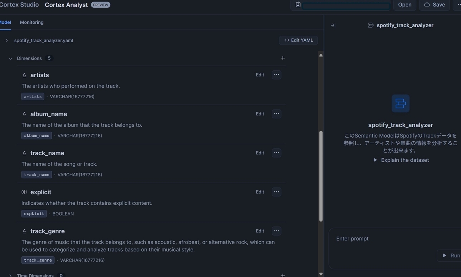The image size is (461, 277).
Task: Open the more options menu for artists
Action: [x=277, y=75]
